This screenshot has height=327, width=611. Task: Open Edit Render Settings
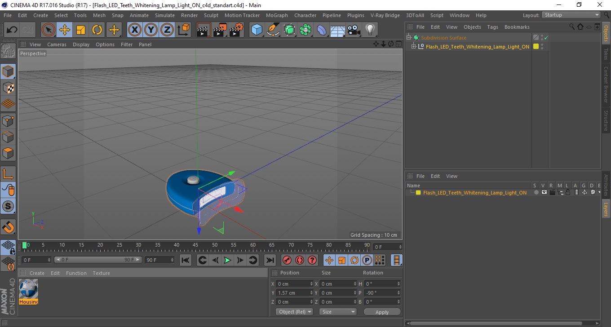click(x=236, y=30)
